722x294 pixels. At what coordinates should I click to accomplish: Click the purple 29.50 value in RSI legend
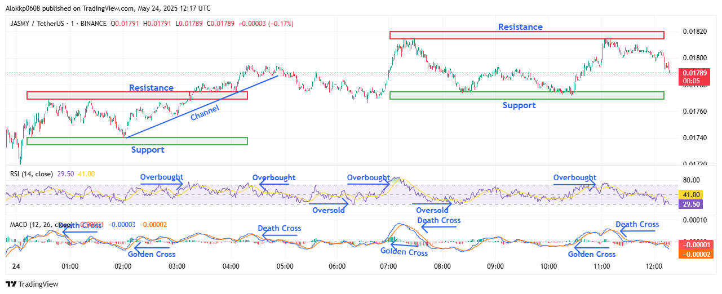coord(65,174)
